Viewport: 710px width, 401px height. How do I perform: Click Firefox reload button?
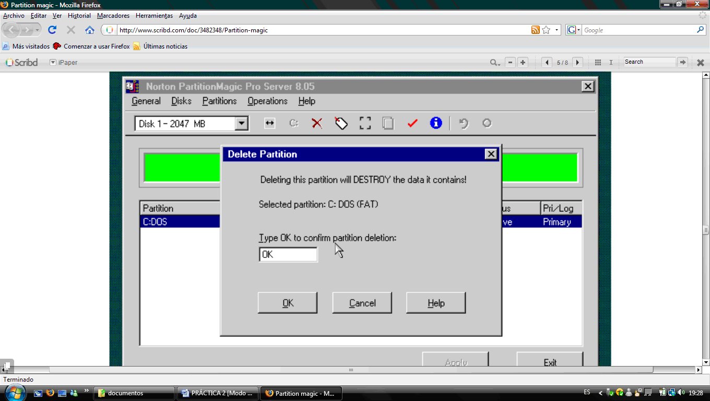click(x=52, y=30)
